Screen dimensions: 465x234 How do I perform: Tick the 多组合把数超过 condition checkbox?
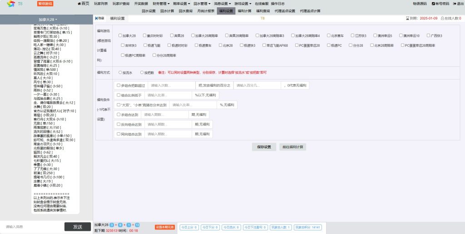pyautogui.click(x=119, y=85)
